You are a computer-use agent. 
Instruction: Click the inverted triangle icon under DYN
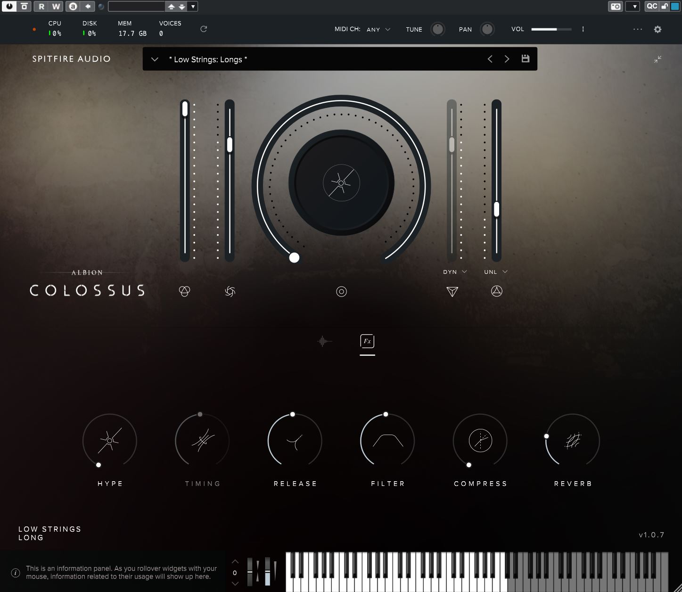pos(452,292)
